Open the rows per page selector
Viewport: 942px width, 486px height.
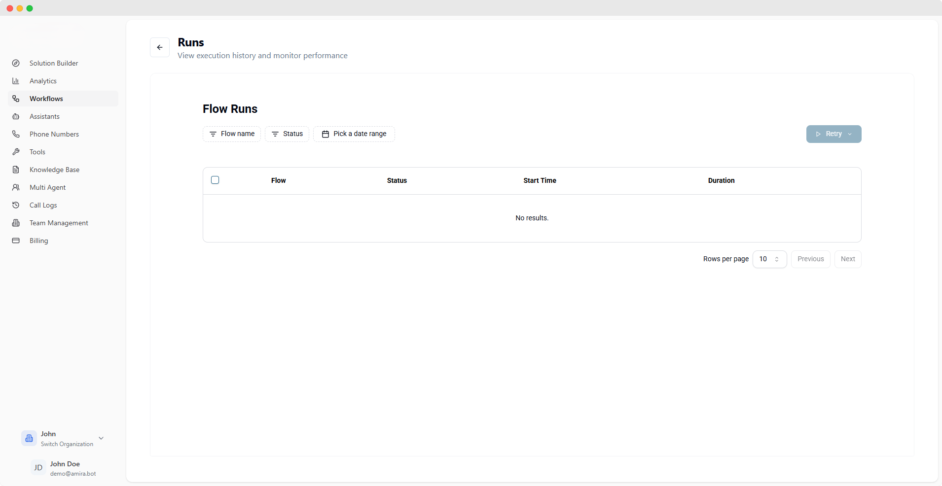click(x=769, y=259)
